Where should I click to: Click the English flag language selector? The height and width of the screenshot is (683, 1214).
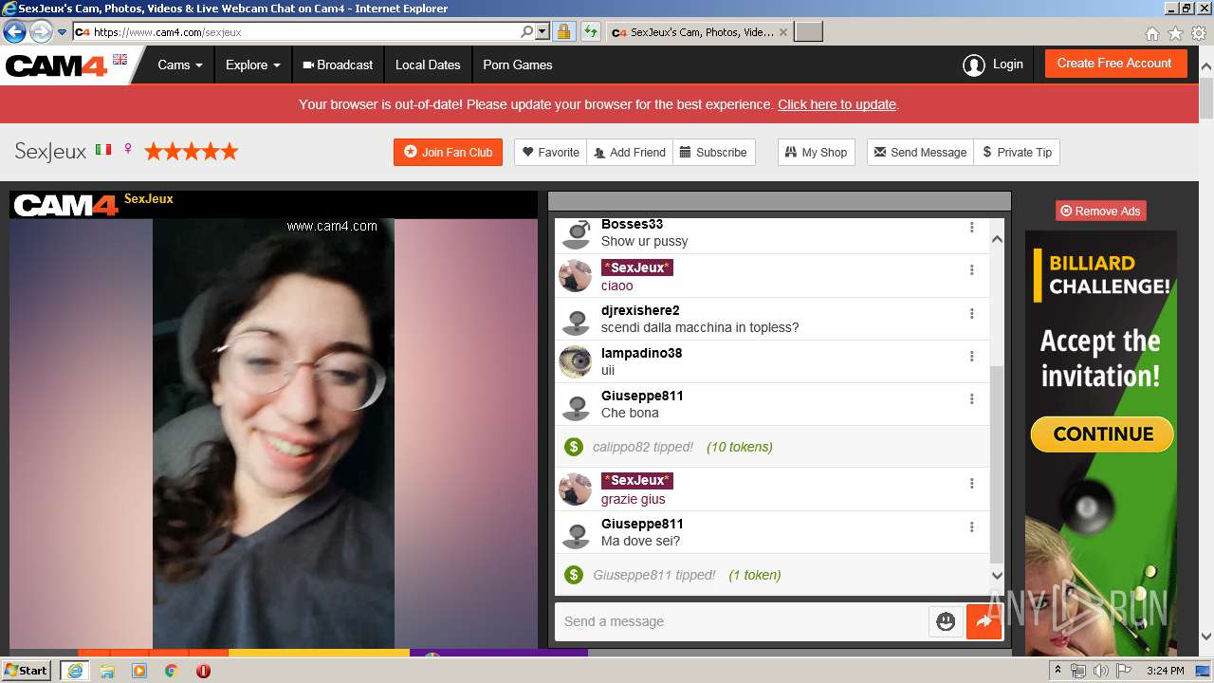tap(120, 59)
